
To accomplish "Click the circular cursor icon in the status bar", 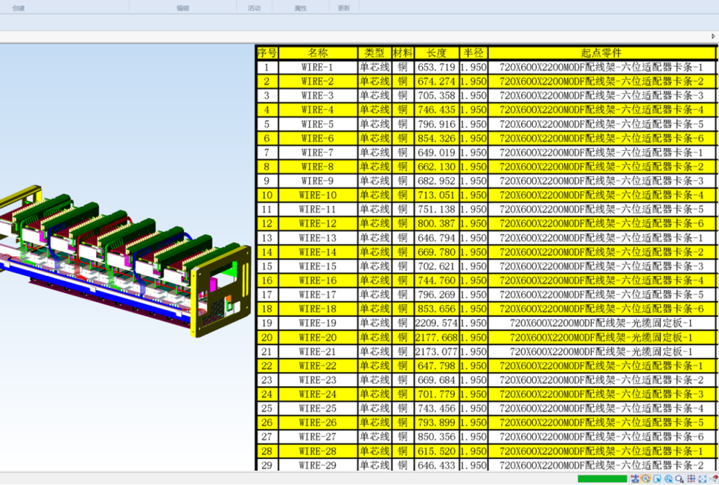I will tap(668, 479).
